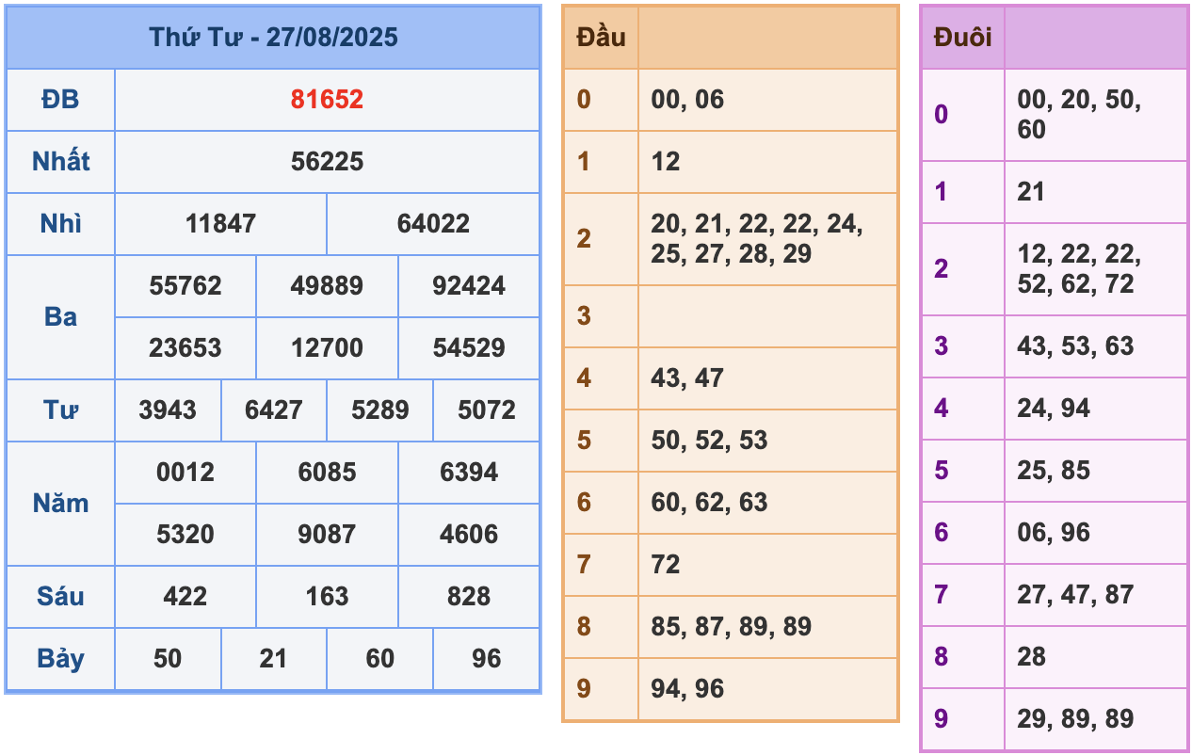
Task: Click the empty Đầu row 3 cell
Action: pyautogui.click(x=767, y=316)
